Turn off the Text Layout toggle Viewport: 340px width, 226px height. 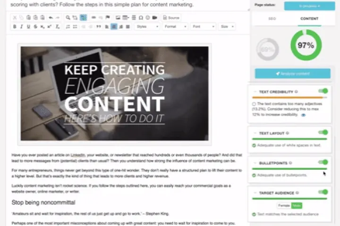tap(323, 133)
